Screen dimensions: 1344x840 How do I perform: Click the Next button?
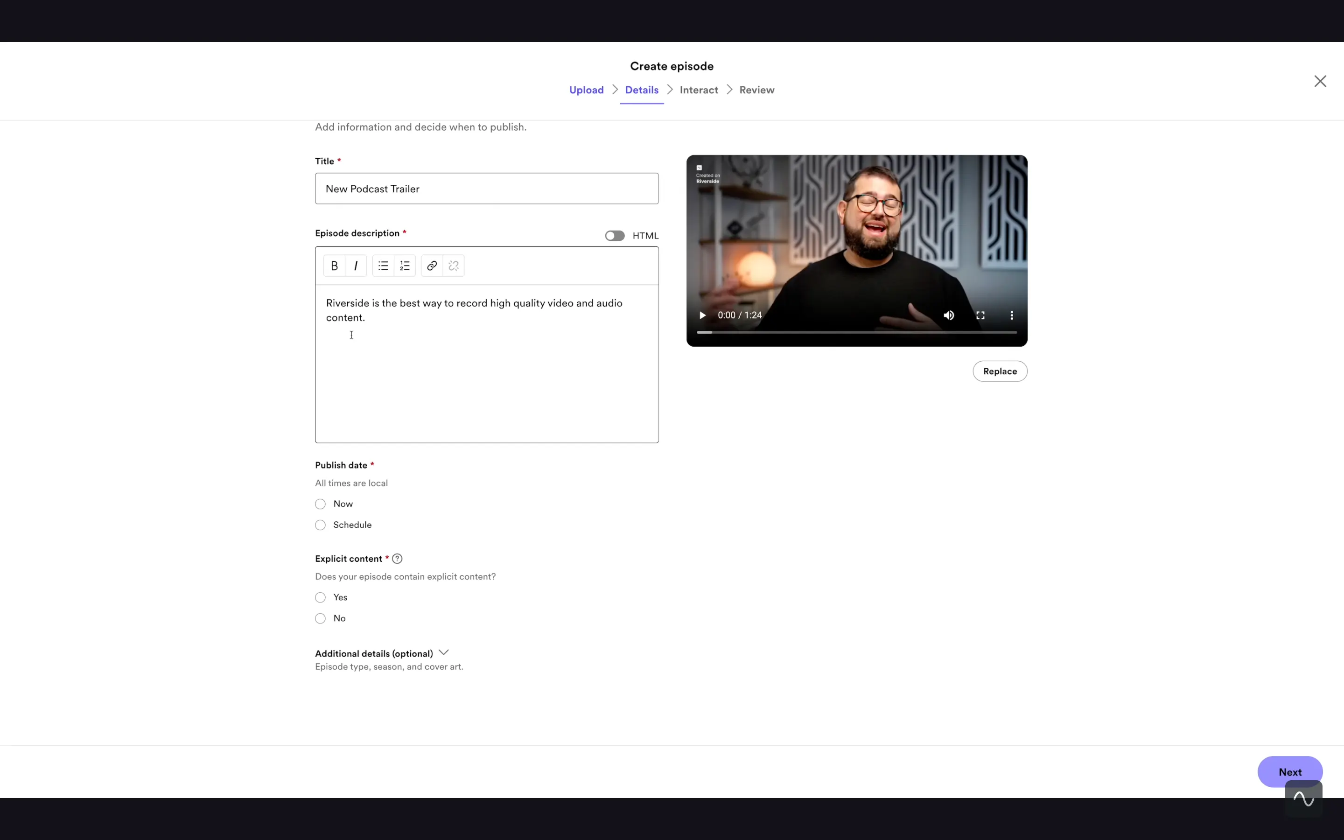tap(1290, 771)
